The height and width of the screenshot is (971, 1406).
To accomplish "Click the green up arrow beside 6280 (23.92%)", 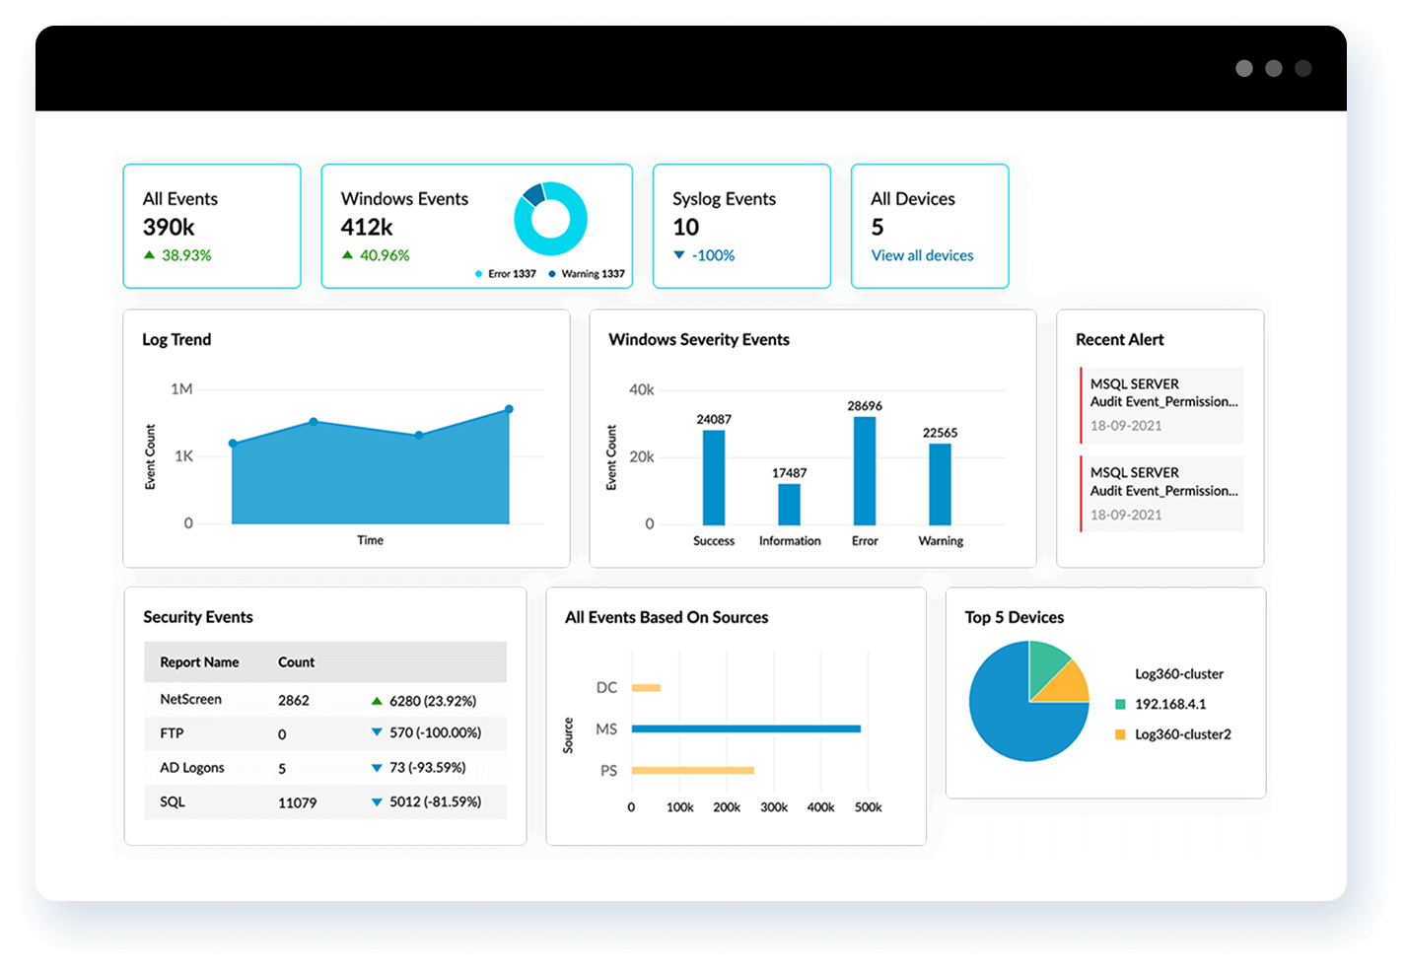I will 377,701.
